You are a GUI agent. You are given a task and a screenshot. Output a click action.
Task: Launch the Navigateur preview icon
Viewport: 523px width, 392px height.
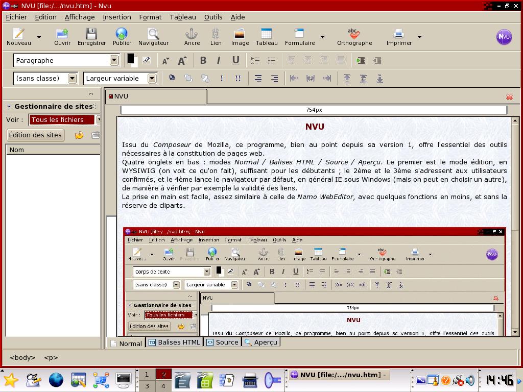pyautogui.click(x=153, y=37)
